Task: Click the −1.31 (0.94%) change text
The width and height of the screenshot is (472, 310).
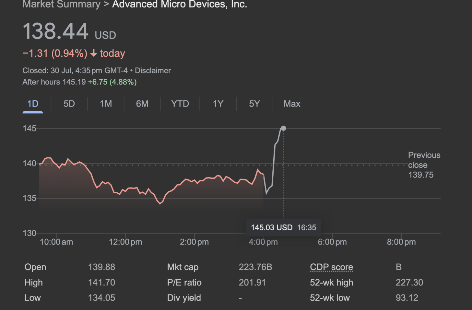Action: tap(55, 53)
